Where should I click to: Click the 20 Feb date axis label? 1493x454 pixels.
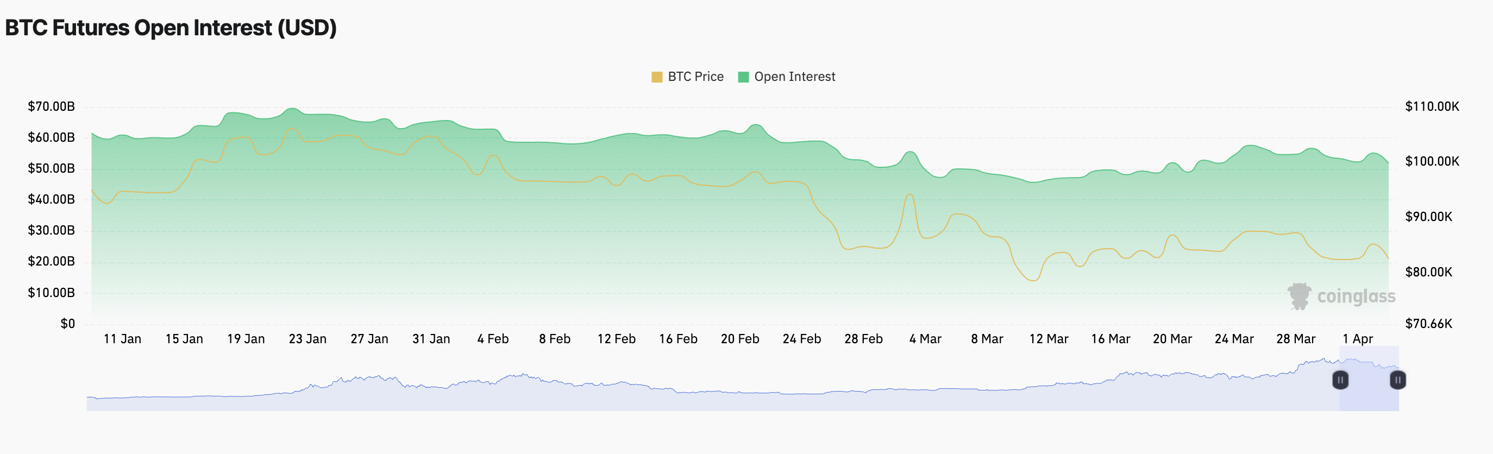click(739, 339)
